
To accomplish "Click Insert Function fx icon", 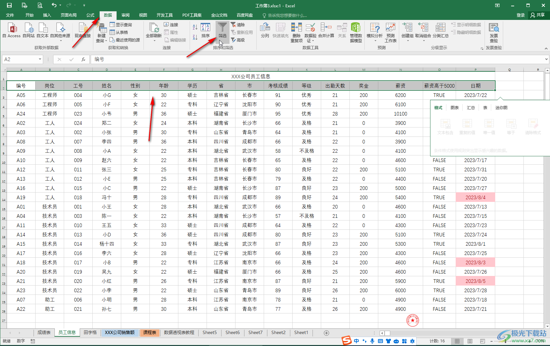I will (83, 59).
